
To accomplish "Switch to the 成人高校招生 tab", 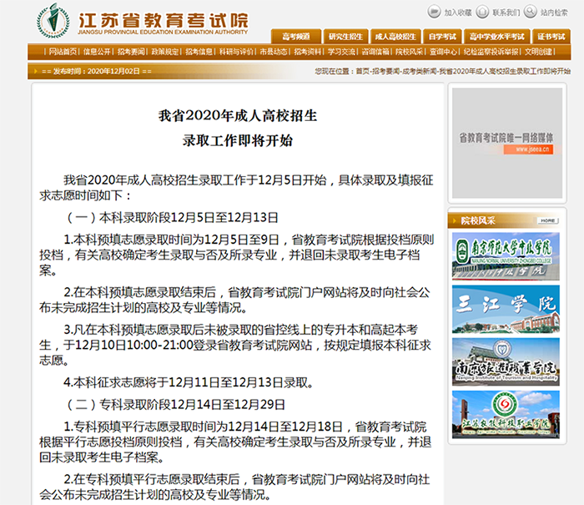I will [395, 37].
